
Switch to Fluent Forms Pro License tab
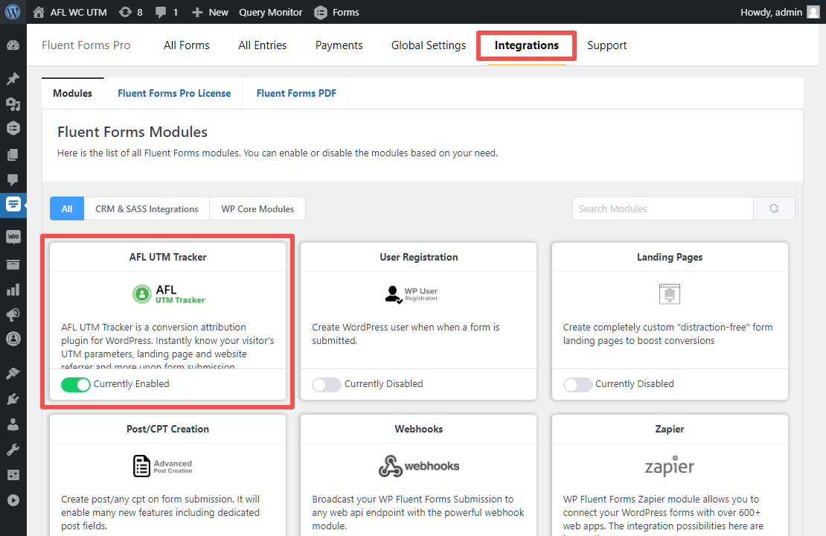click(174, 93)
